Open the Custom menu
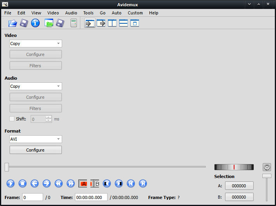276x206 pixels. click(135, 13)
